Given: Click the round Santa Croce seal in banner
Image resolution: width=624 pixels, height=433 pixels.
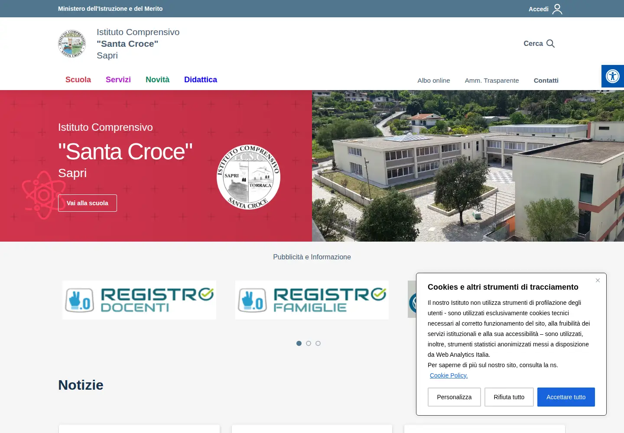Looking at the screenshot, I should (248, 177).
